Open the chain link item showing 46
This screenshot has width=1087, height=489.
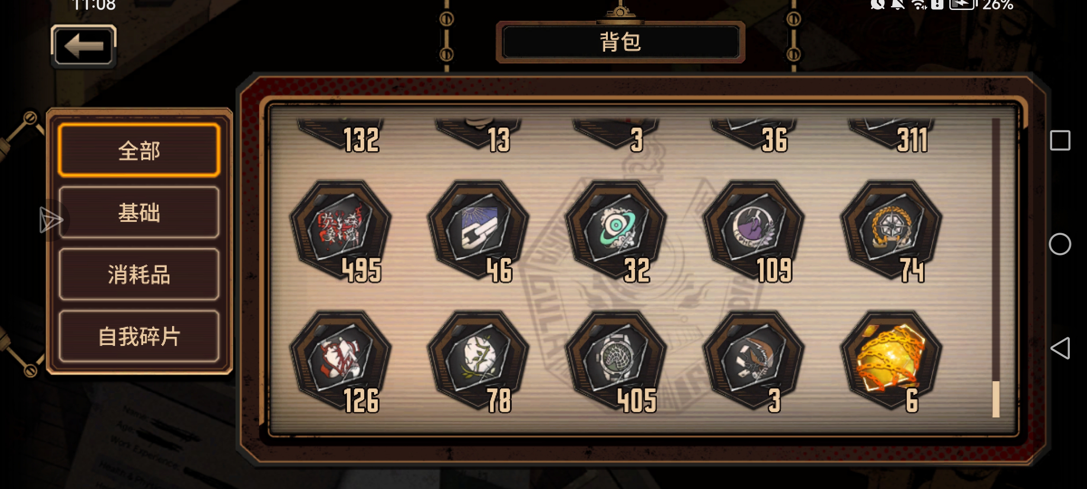pyautogui.click(x=478, y=231)
